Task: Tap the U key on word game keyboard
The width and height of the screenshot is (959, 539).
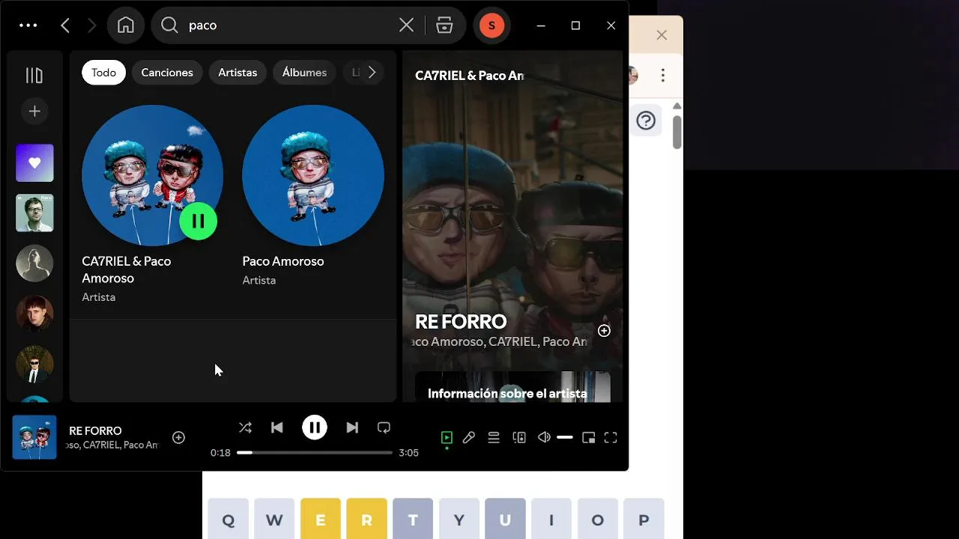Action: (505, 519)
